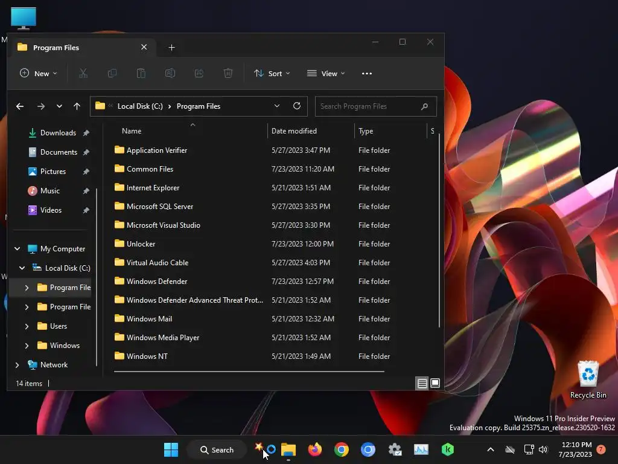
Task: Click the file list vertical scrollbar
Action: 439,230
